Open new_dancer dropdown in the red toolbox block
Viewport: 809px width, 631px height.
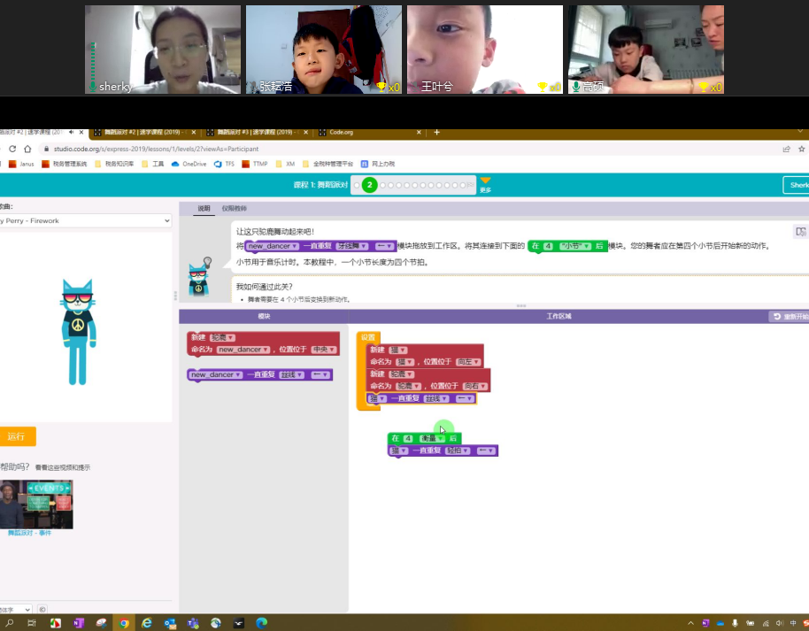coord(243,350)
